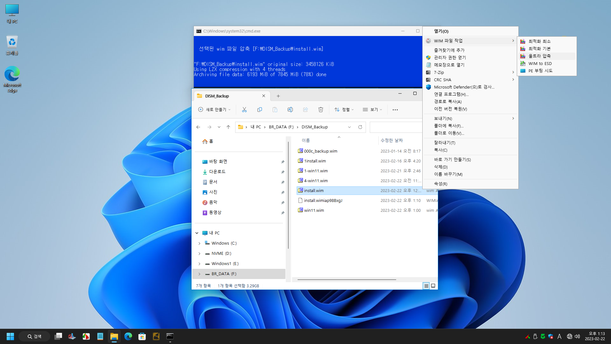Click the Paste icon in Explorer toolbar
Image resolution: width=611 pixels, height=344 pixels.
click(275, 110)
